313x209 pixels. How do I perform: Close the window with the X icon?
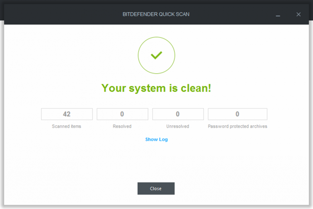click(x=299, y=14)
